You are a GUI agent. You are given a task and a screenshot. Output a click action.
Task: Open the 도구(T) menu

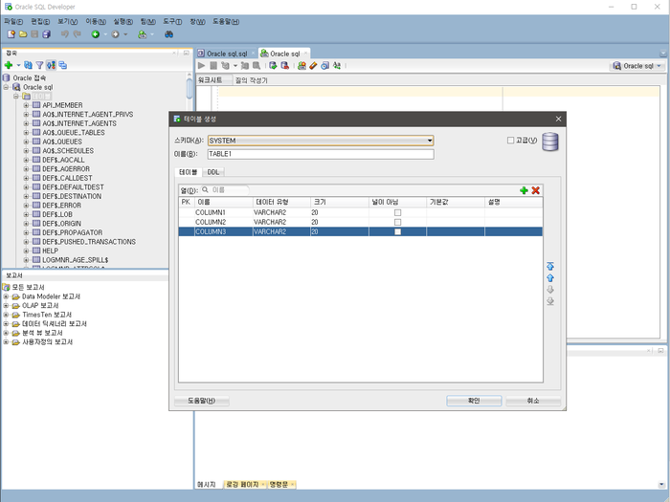pyautogui.click(x=172, y=21)
